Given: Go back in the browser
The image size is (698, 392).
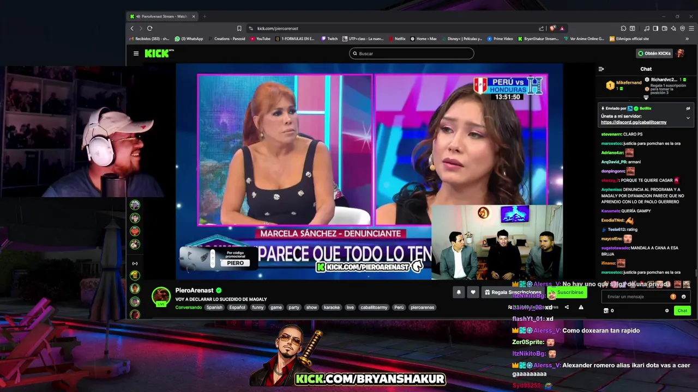Looking at the screenshot, I should point(132,28).
